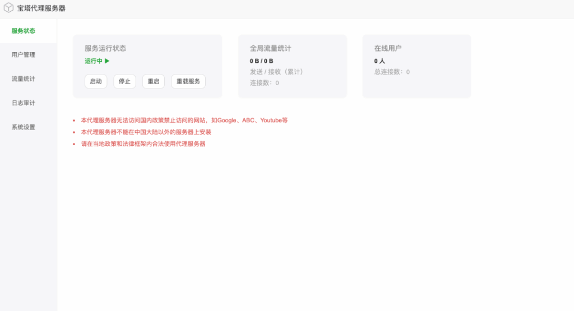Stop the service with 停止 button

124,81
